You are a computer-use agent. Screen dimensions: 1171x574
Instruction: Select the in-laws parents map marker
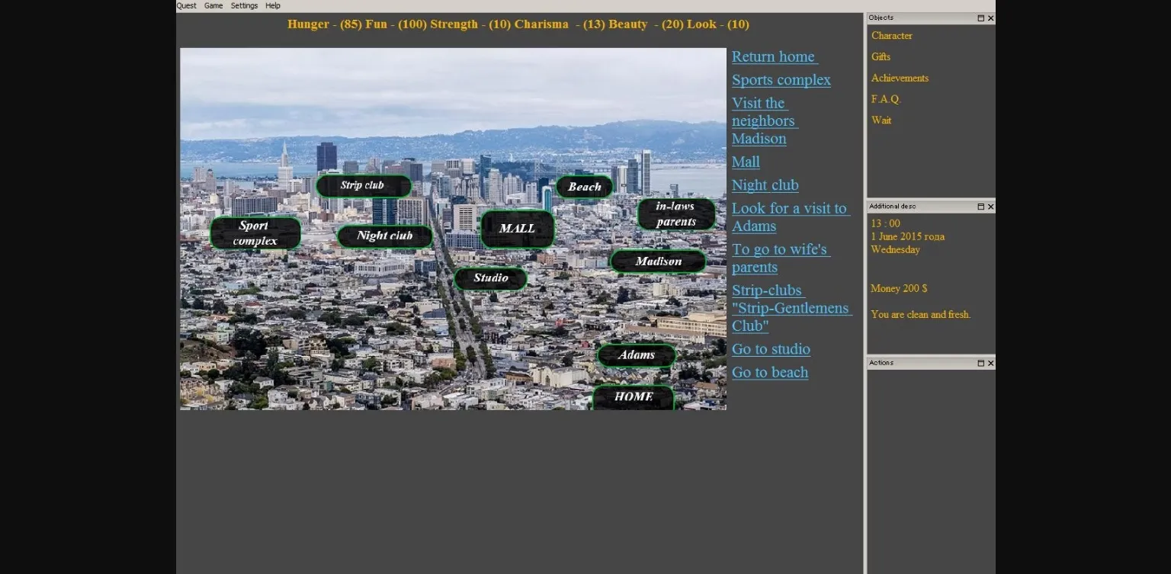(x=675, y=214)
